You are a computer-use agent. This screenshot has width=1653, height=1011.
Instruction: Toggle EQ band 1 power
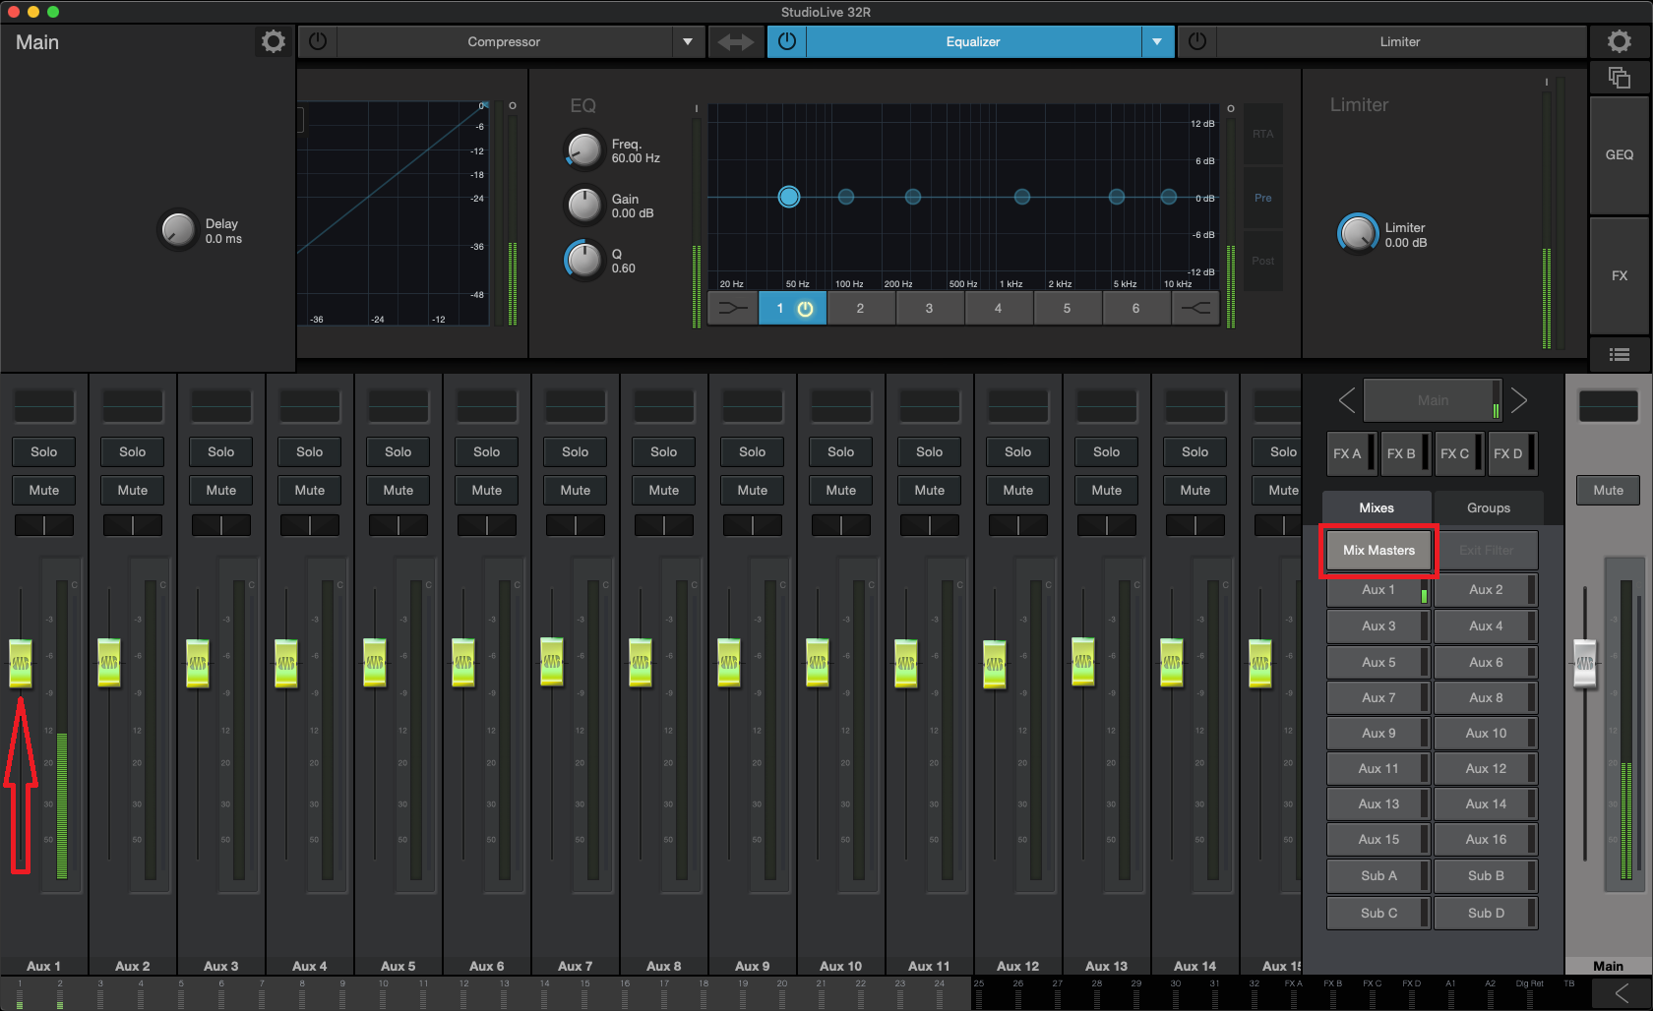(805, 309)
